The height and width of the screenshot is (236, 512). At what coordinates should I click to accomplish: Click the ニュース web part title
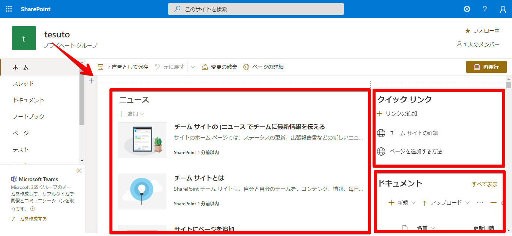[x=134, y=100]
